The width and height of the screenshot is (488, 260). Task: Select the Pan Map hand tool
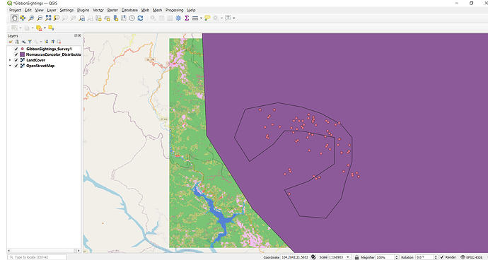coord(14,18)
